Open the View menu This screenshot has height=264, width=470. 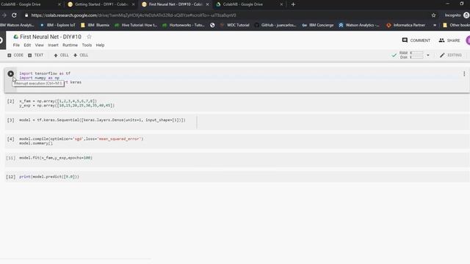(x=39, y=45)
